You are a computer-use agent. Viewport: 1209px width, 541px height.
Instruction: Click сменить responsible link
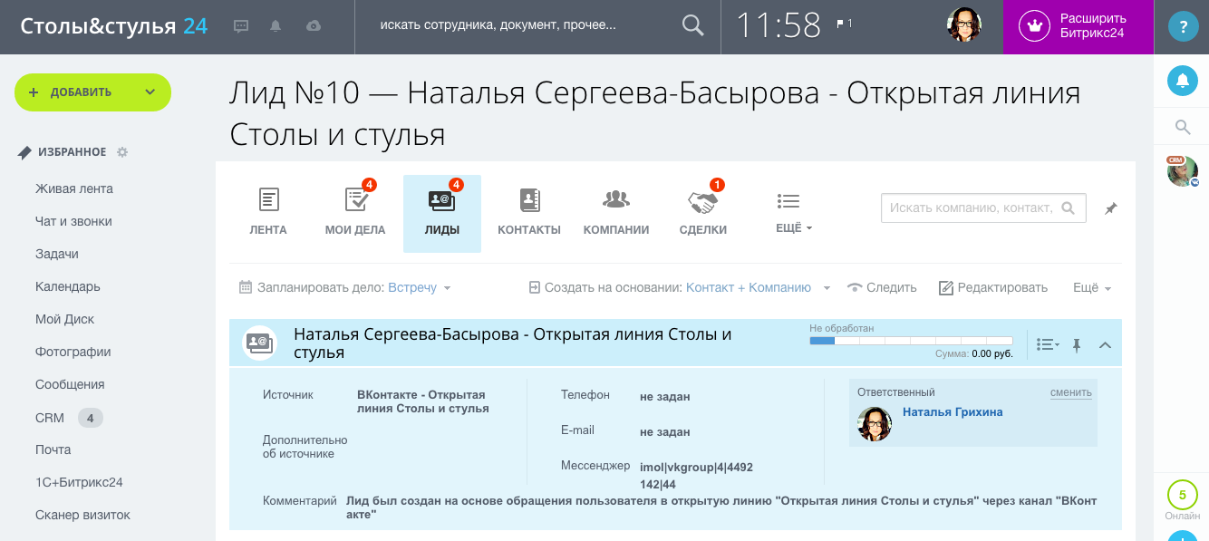1071,392
